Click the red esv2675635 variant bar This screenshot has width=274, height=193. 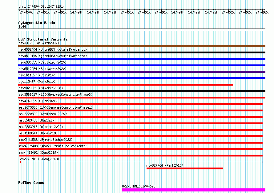pos(141,110)
